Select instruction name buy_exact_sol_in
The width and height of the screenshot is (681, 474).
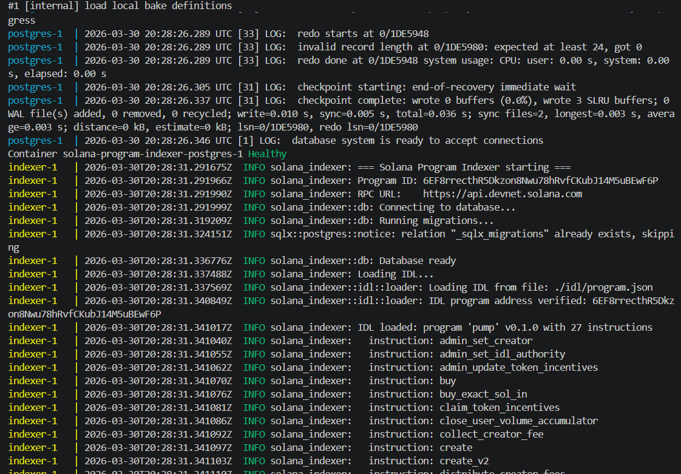(483, 394)
